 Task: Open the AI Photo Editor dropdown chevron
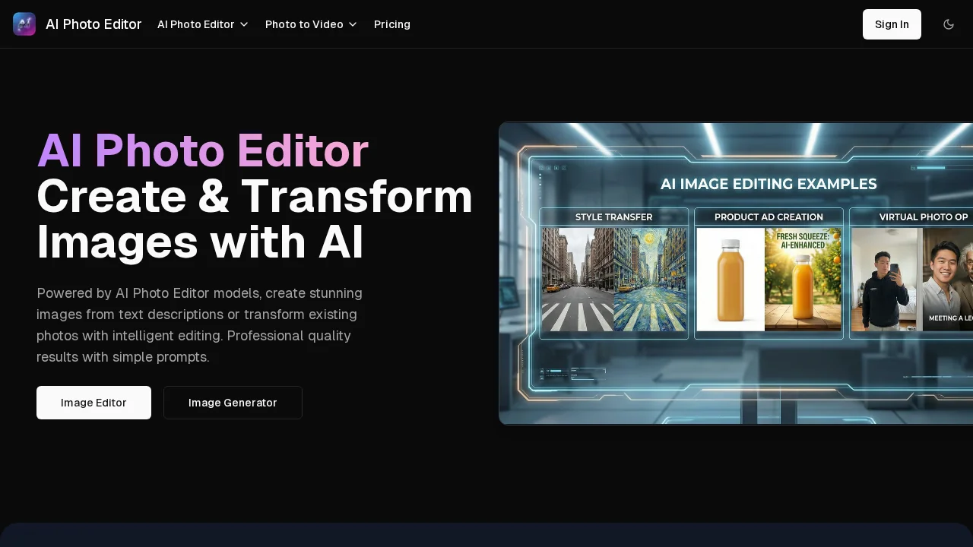[244, 24]
